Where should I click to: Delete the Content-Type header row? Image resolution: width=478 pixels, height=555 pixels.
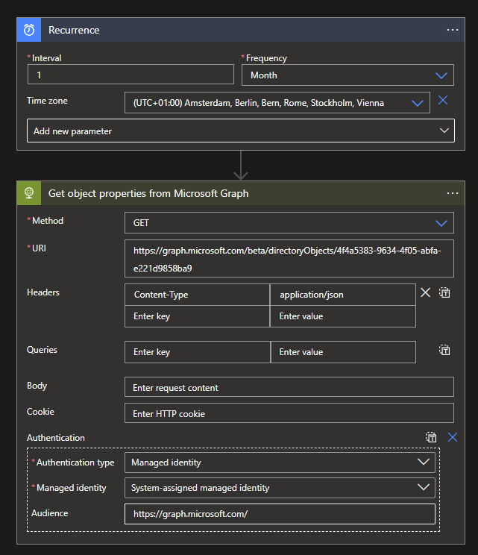pos(426,292)
